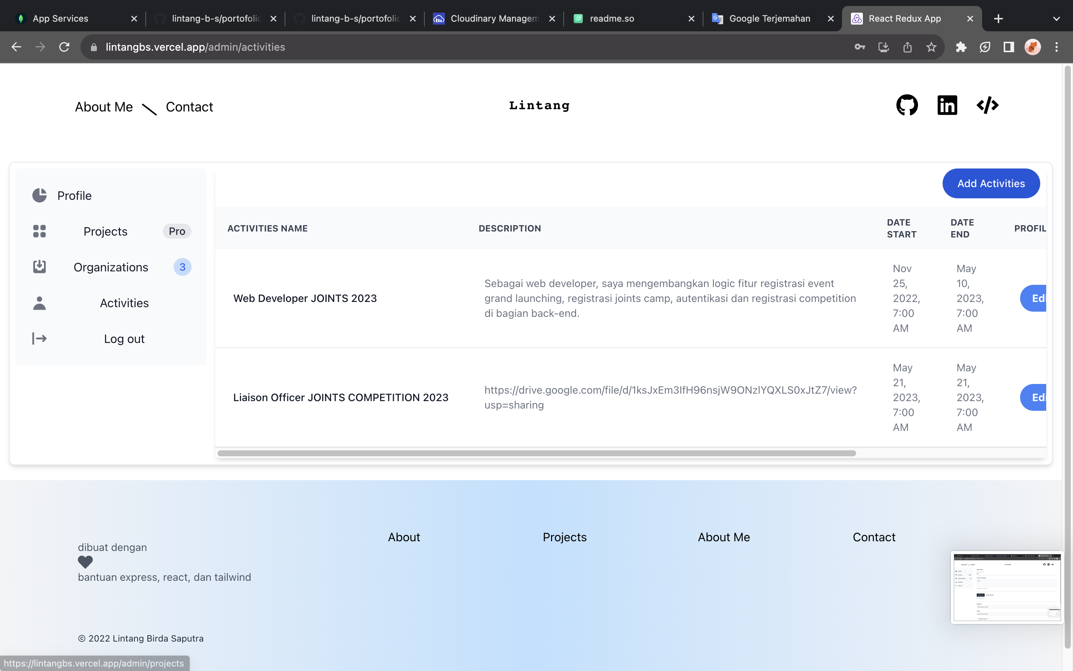Click the table's horizontal scrollbar

[x=536, y=453]
